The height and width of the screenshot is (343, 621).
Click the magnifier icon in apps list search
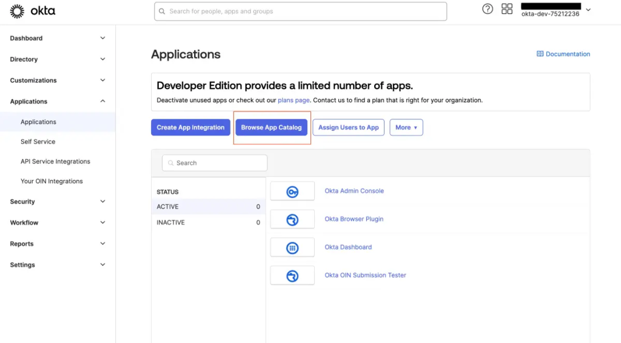170,163
